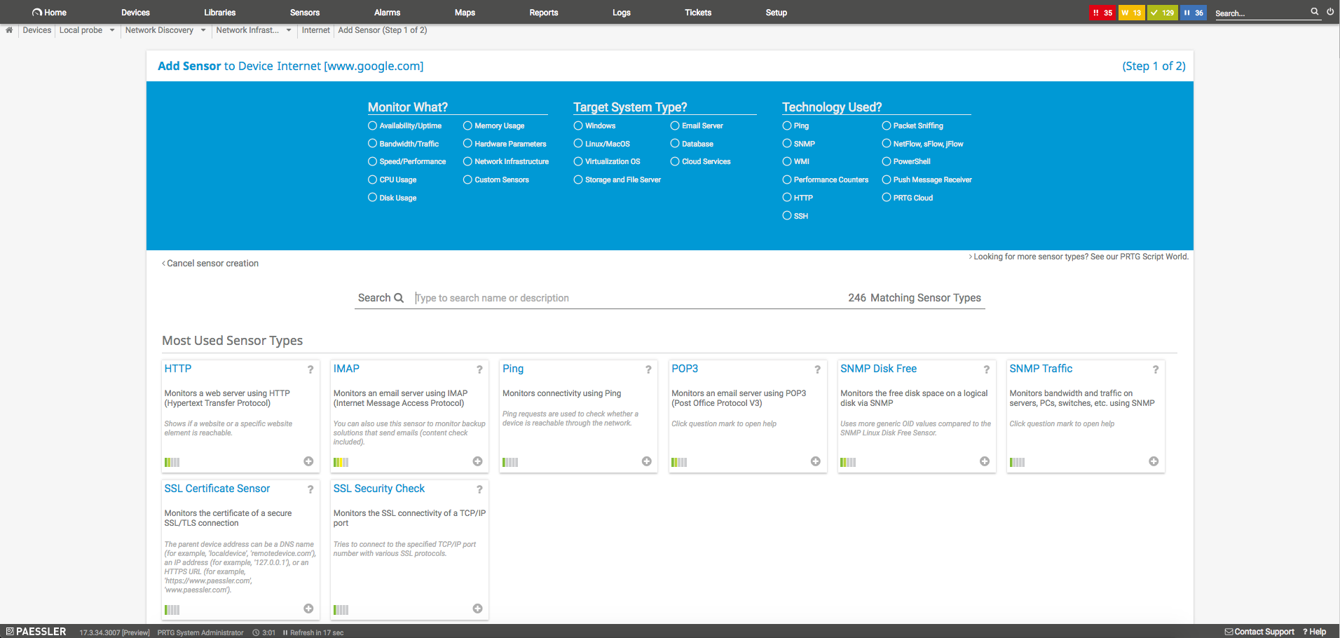Select Bandwidth/Traffic radio option
1340x638 pixels.
tap(373, 144)
